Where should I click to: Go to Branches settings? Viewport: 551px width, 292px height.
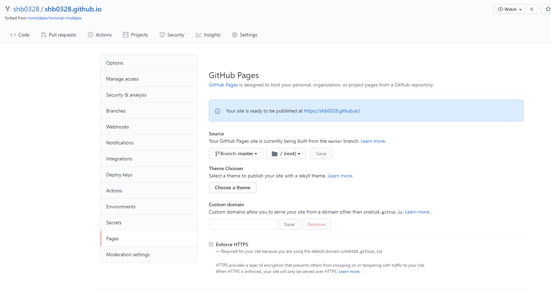tap(149, 111)
